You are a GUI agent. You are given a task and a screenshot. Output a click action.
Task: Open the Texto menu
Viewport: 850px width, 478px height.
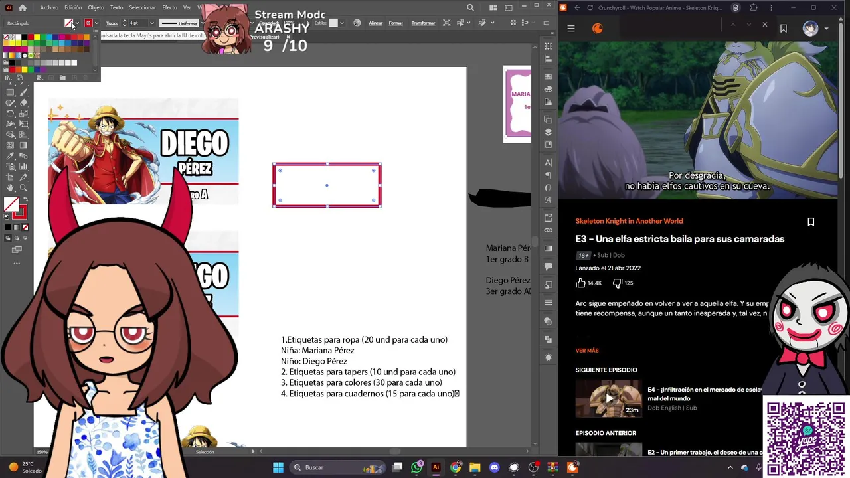[x=116, y=8]
